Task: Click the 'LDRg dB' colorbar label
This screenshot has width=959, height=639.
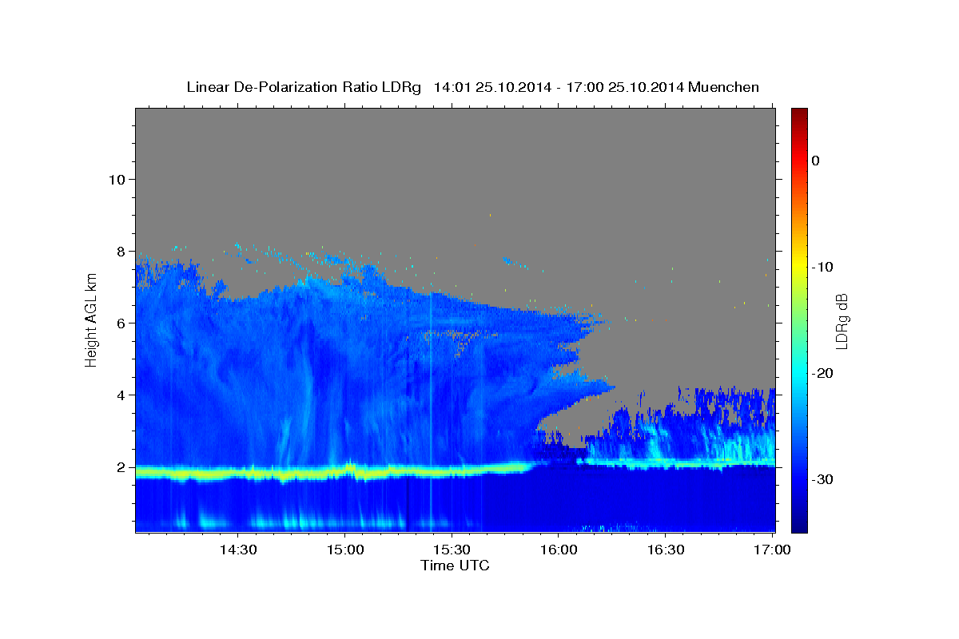Action: [x=842, y=321]
